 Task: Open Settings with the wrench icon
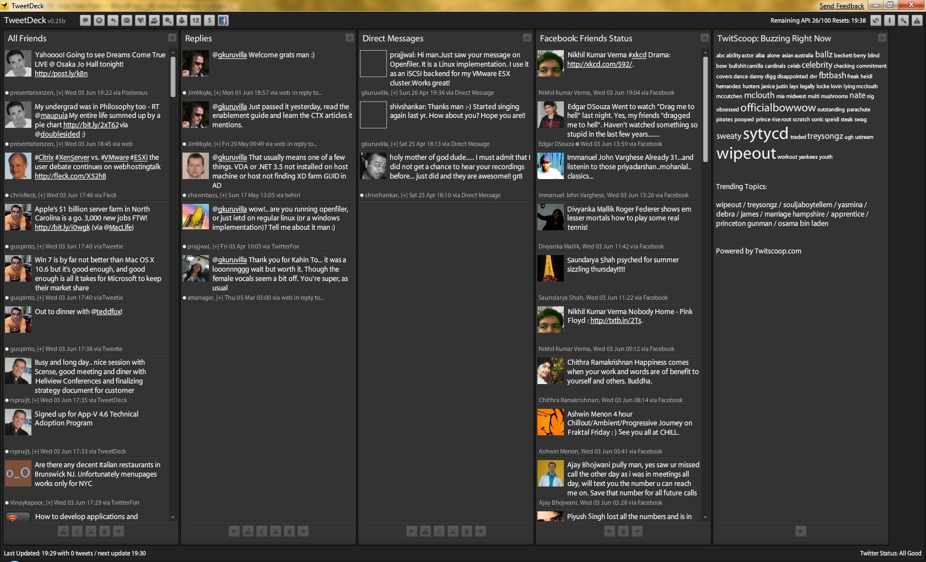903,20
